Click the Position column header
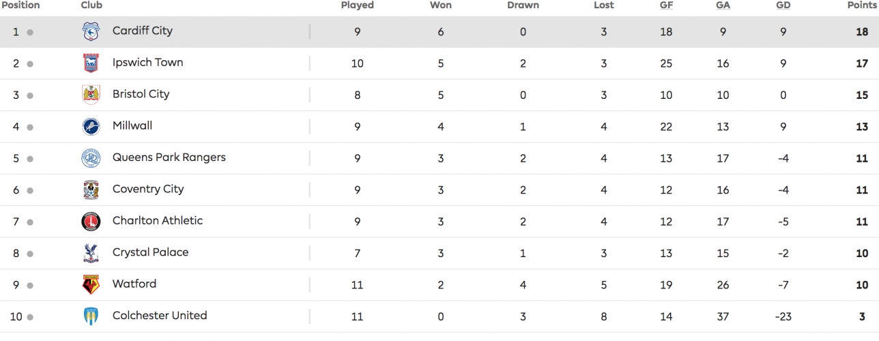The image size is (879, 341). [21, 5]
